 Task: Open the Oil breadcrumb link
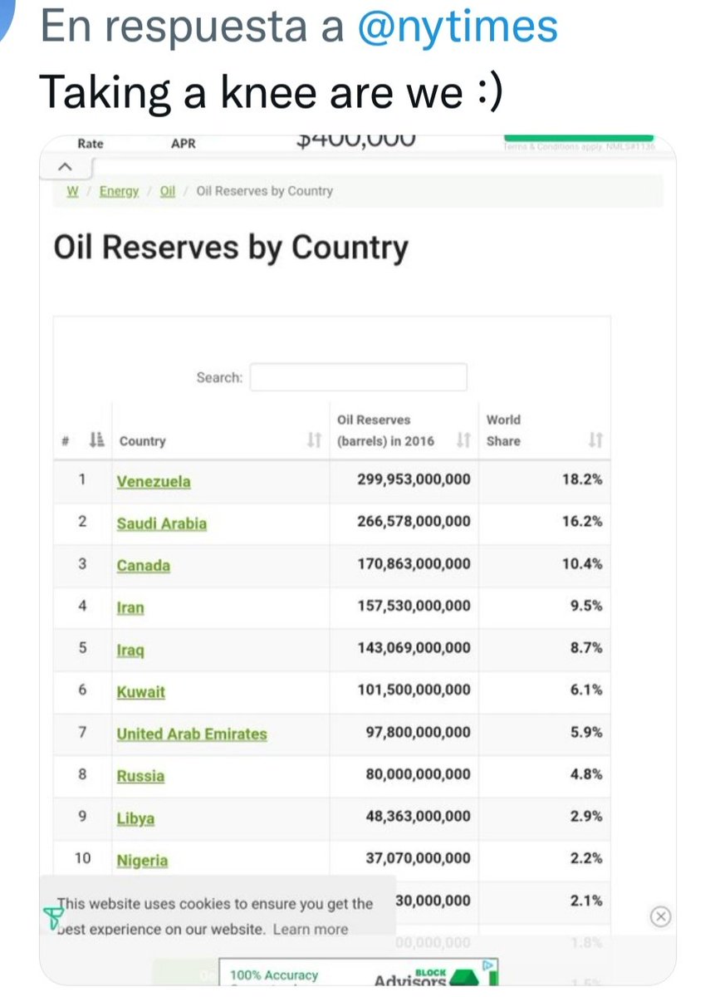point(167,191)
